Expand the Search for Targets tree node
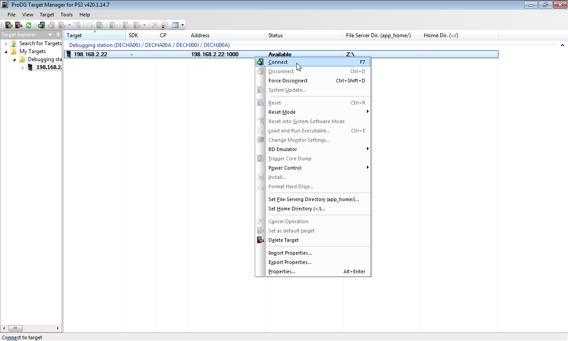The image size is (568, 341). [x=6, y=43]
